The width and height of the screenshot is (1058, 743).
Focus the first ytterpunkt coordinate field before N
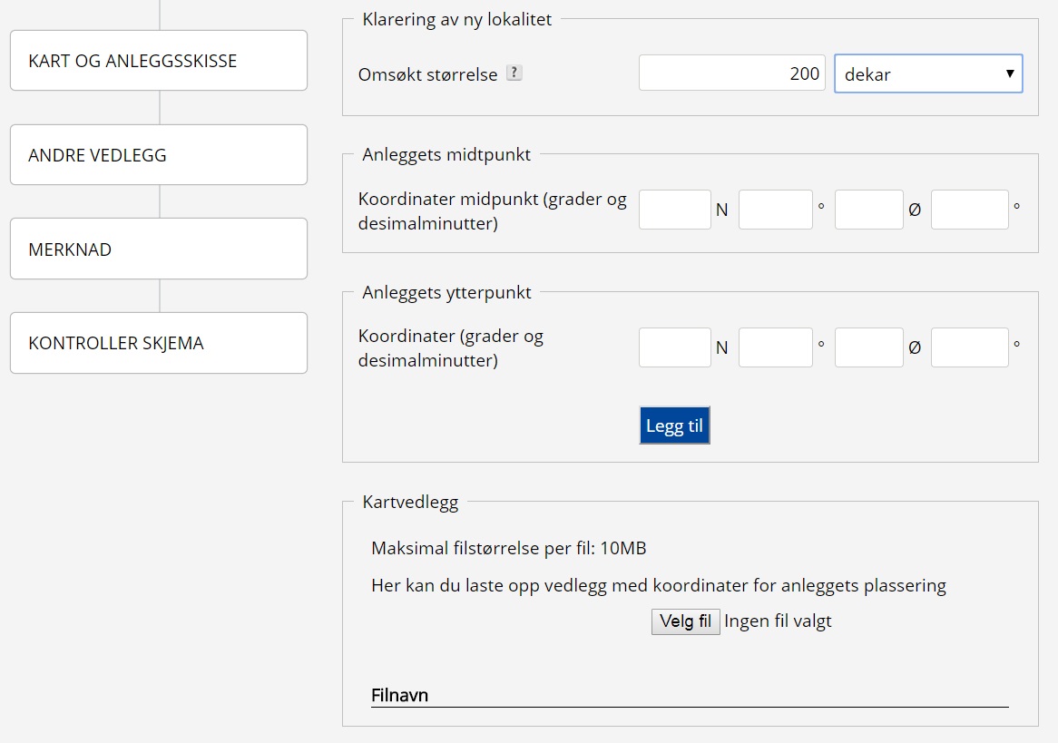tap(675, 347)
